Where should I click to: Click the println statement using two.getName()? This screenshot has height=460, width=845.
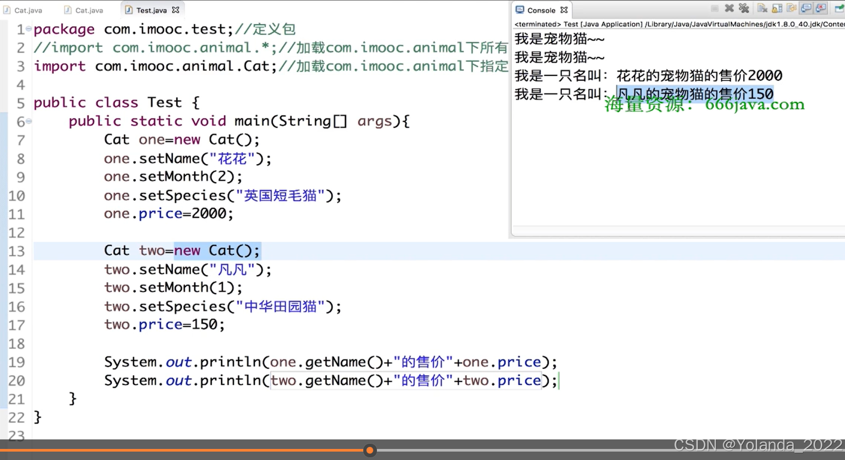tap(331, 381)
